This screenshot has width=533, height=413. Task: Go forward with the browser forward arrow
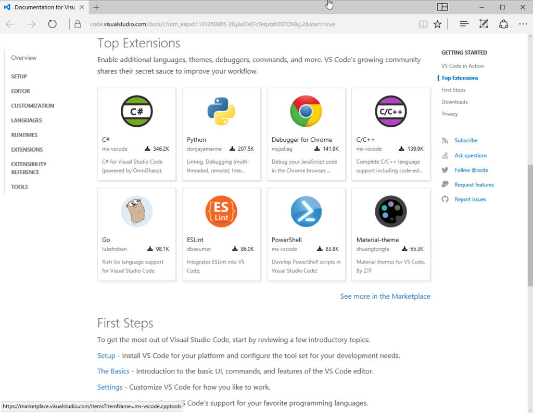click(x=31, y=24)
